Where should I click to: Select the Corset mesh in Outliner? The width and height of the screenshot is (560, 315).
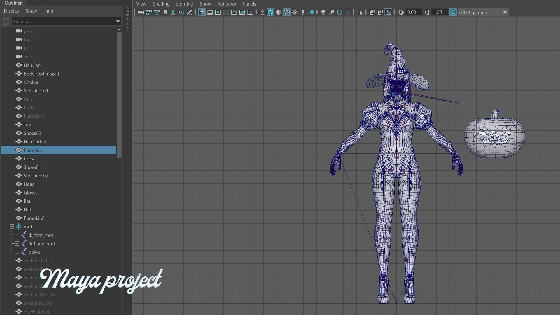tap(30, 159)
